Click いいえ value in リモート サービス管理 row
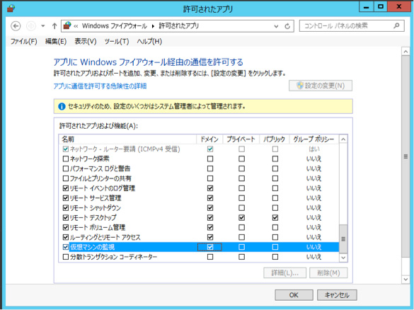Image resolution: width=414 pixels, height=310 pixels. click(x=314, y=198)
